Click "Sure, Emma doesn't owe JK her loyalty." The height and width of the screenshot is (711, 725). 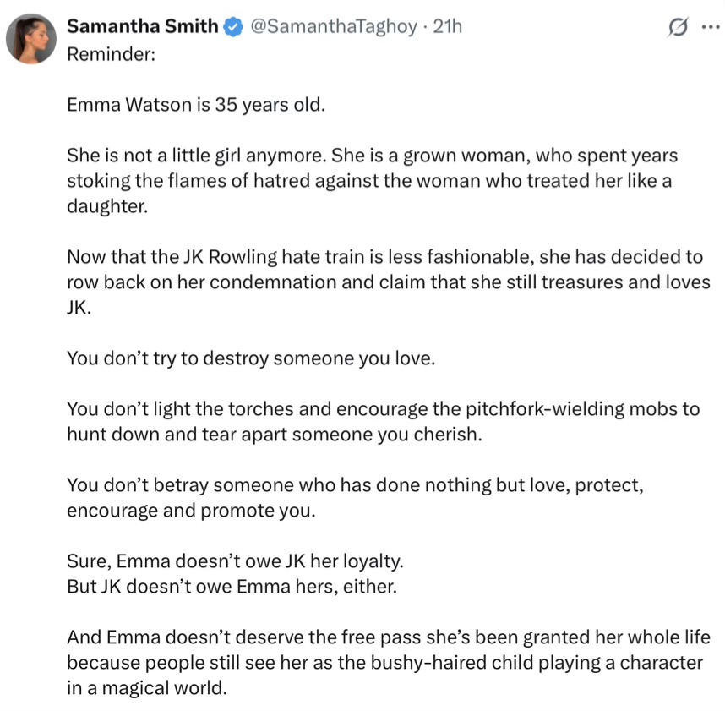point(236,561)
